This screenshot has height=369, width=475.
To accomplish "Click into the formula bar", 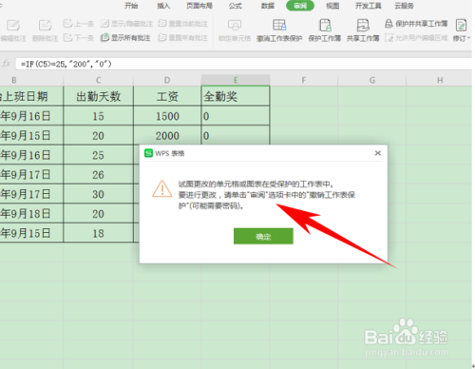I will point(244,64).
